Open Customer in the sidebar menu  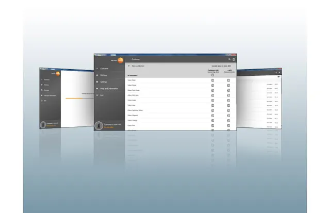pos(104,68)
